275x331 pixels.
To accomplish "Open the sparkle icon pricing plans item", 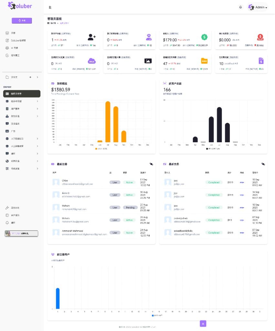I will (13, 208).
